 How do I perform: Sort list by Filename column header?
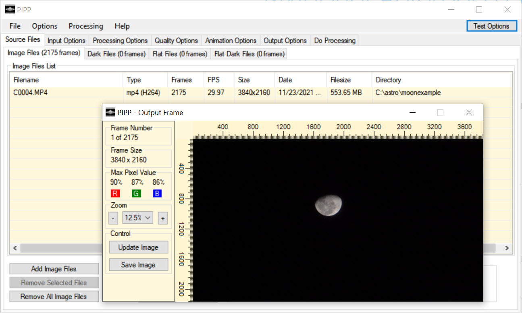(x=26, y=80)
